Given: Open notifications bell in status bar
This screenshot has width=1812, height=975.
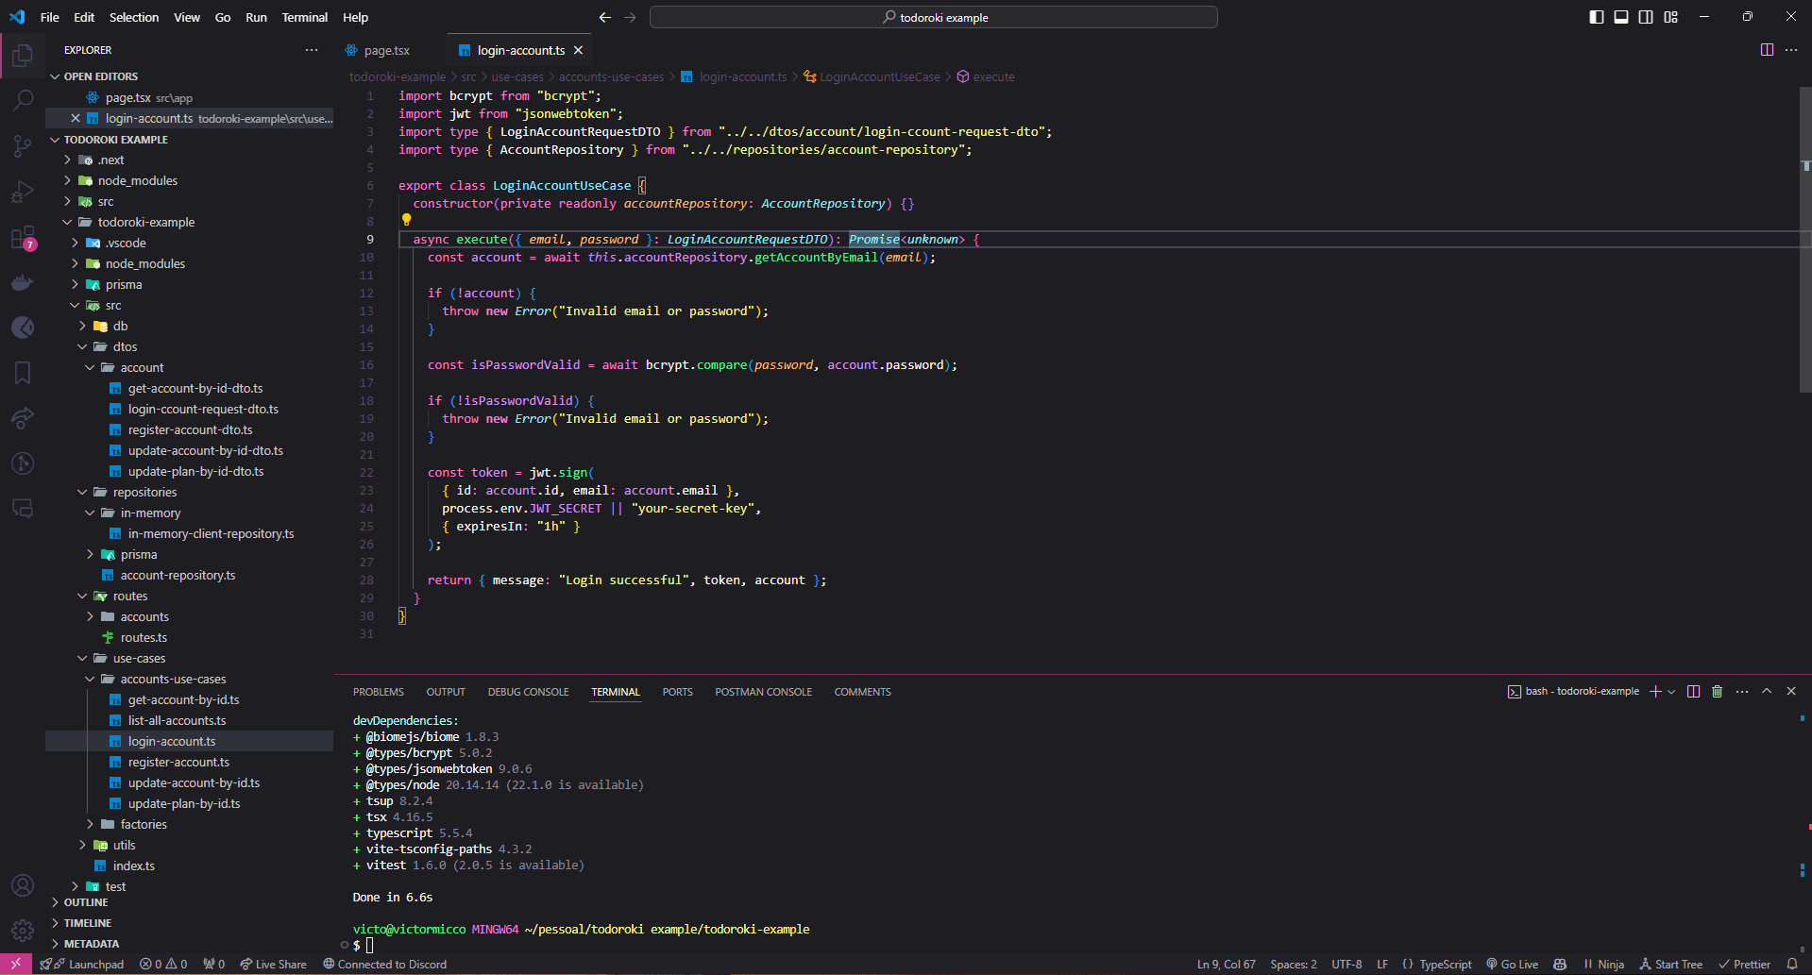Looking at the screenshot, I should [x=1791, y=964].
